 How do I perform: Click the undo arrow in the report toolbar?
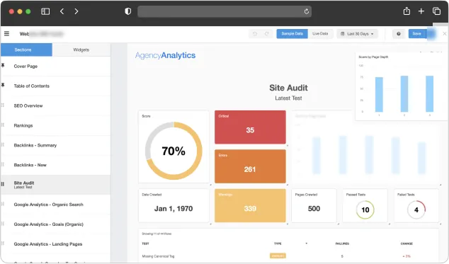[255, 34]
